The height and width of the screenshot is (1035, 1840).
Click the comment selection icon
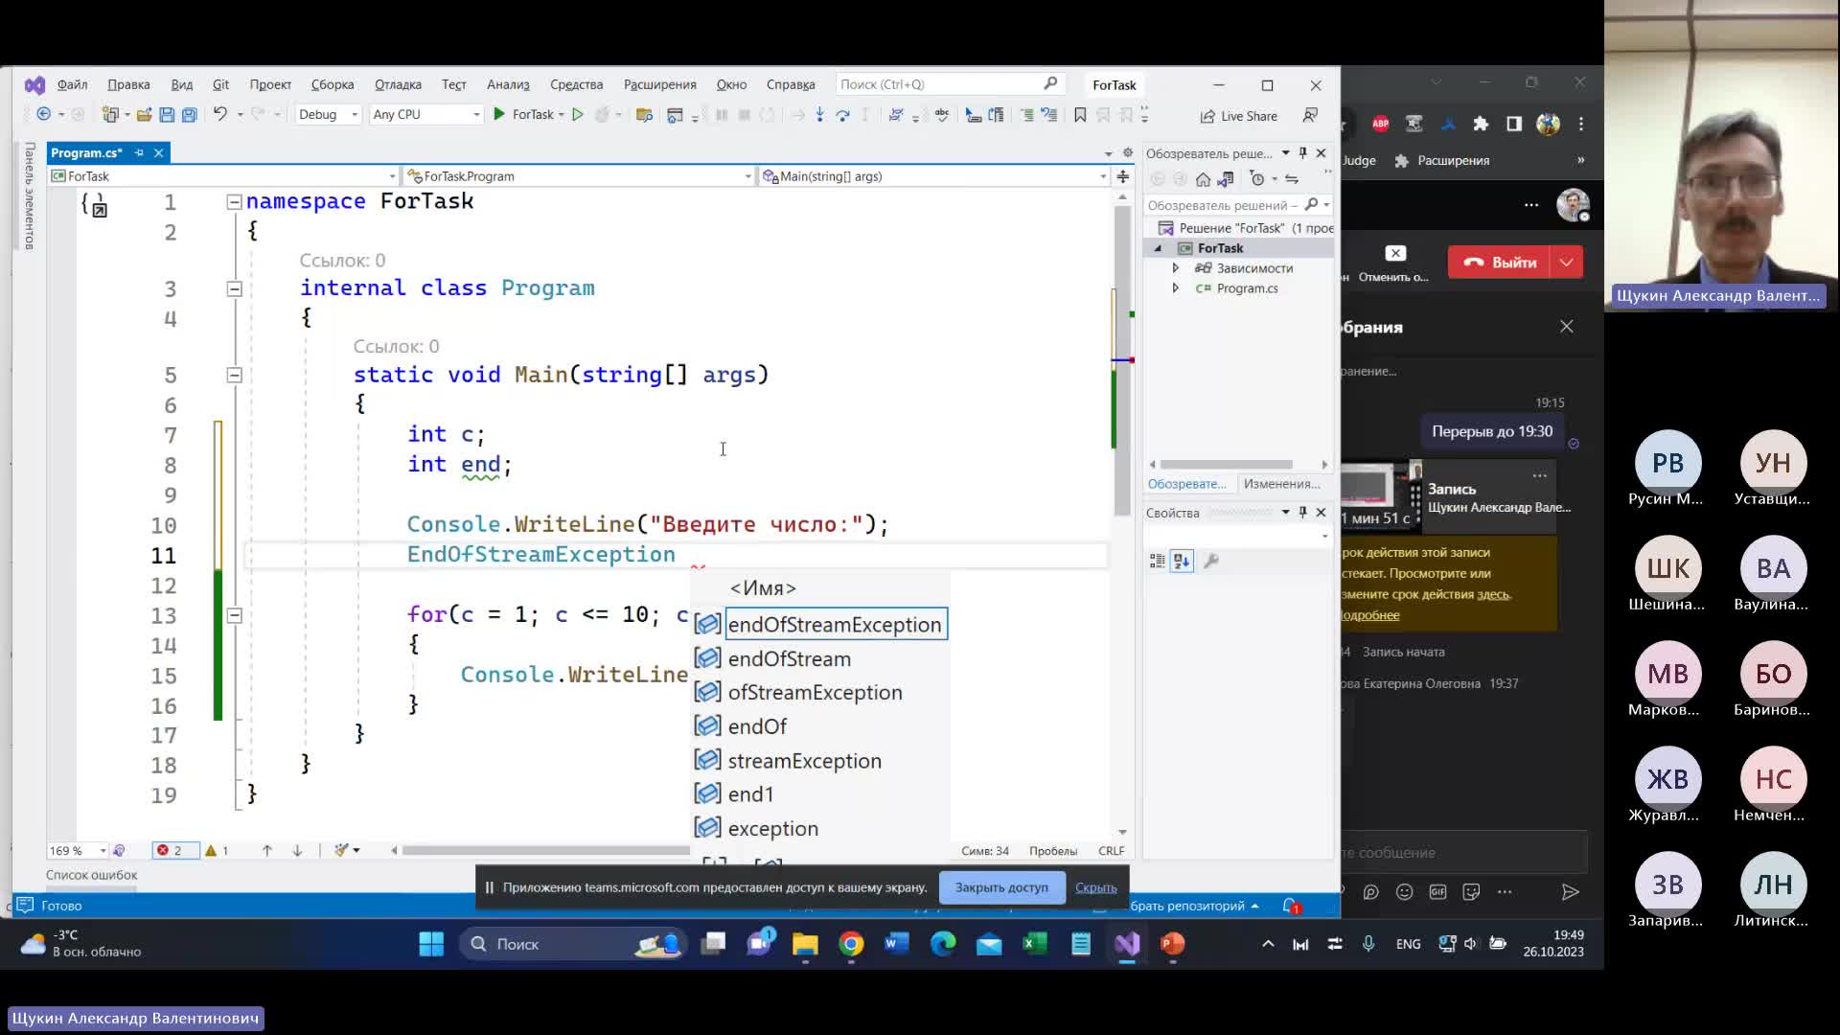tap(1027, 115)
